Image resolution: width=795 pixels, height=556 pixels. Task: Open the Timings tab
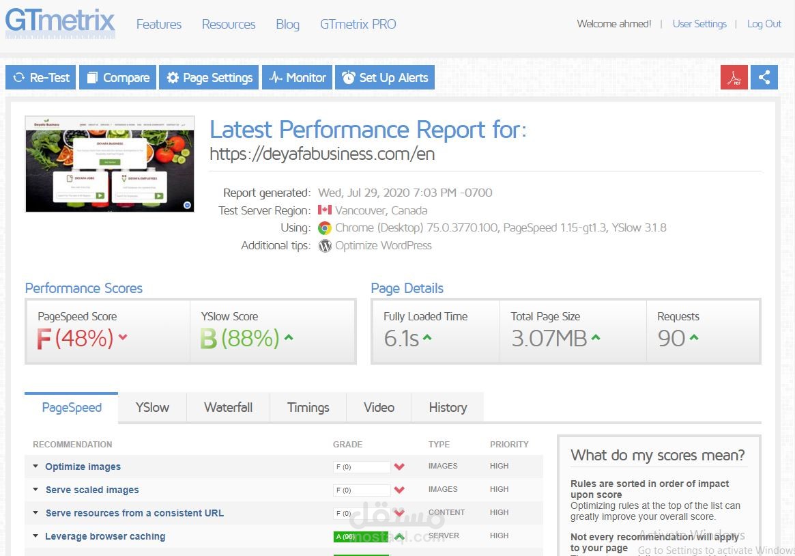point(308,407)
